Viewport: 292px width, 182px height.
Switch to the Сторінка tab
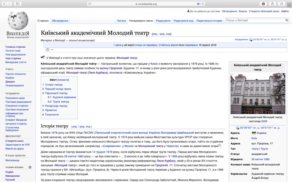pyautogui.click(x=43, y=21)
